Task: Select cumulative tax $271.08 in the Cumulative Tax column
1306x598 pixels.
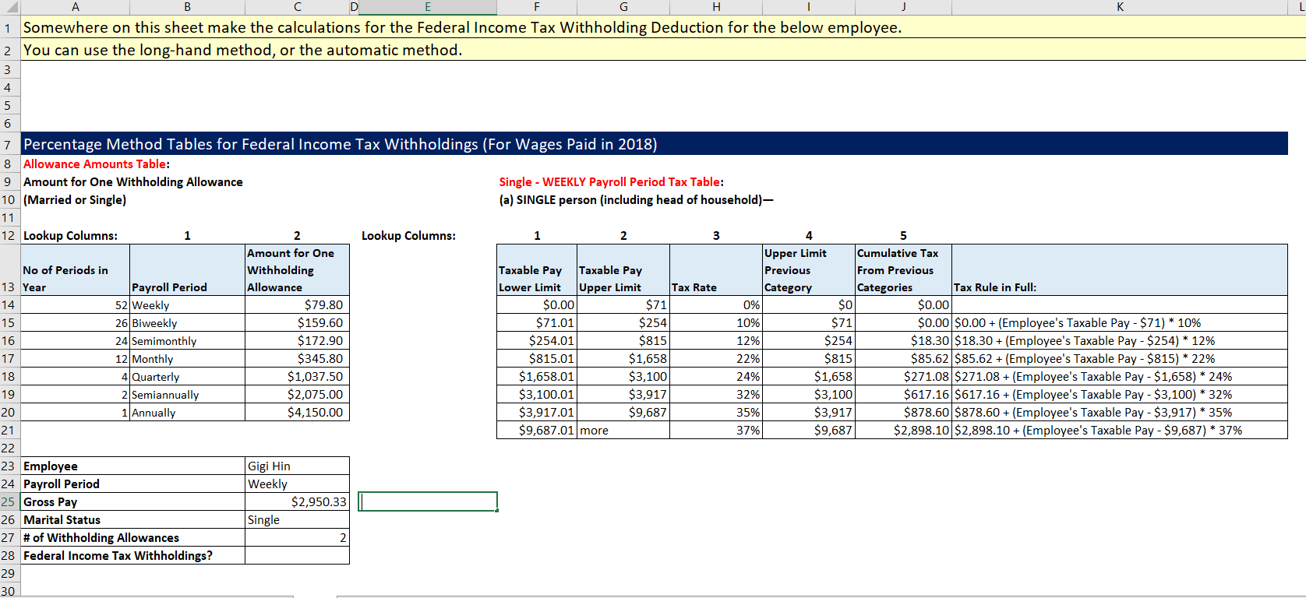Action: (904, 376)
